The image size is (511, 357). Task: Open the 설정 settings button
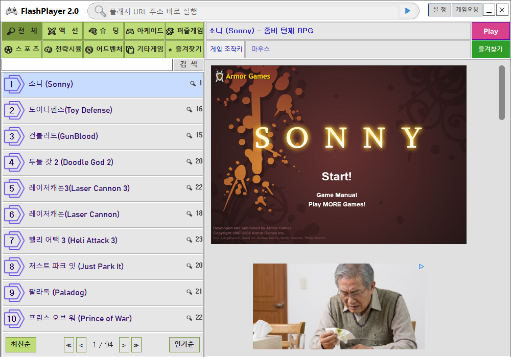[439, 10]
